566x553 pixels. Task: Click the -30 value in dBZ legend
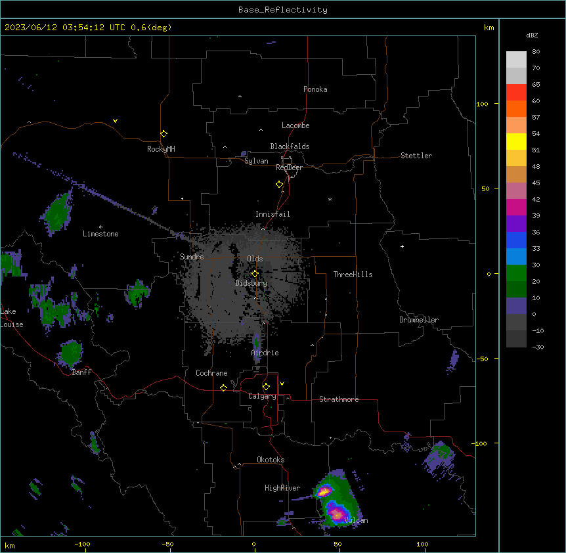pyautogui.click(x=538, y=347)
